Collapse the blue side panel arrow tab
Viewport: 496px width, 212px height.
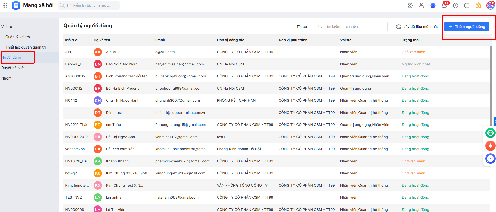point(495,122)
